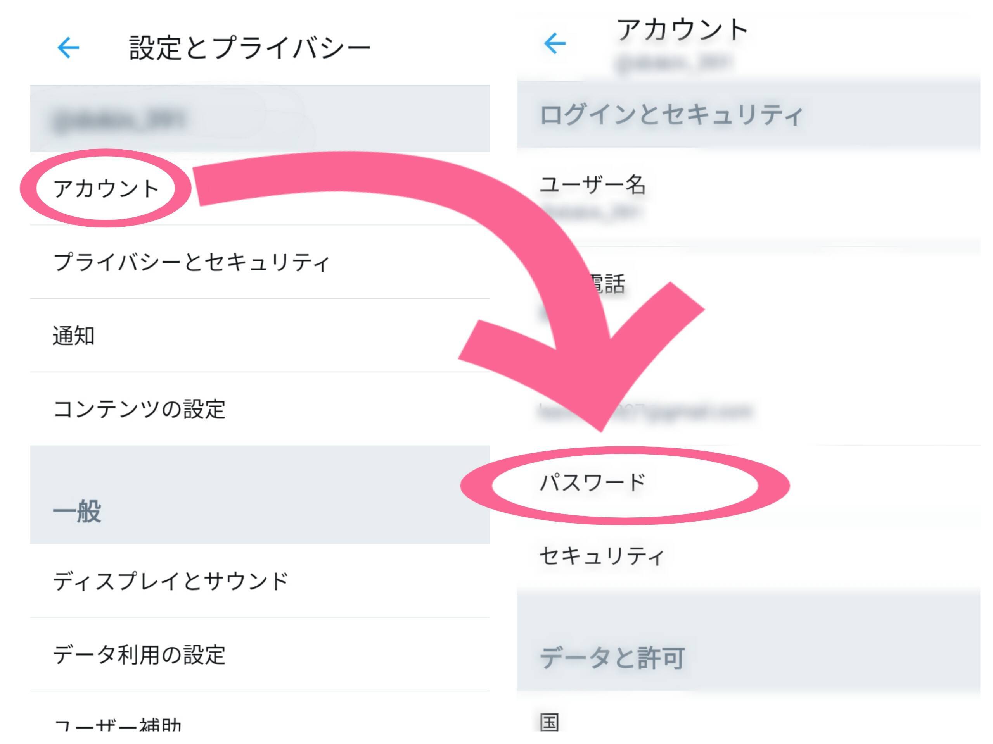Screen dimensions: 993x744
Task: Open ディスプレイとサウンド settings
Action: point(171,581)
